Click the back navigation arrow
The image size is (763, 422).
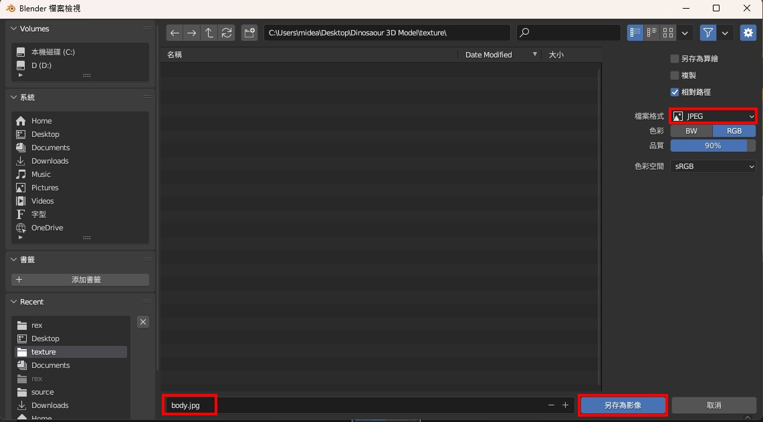click(175, 33)
